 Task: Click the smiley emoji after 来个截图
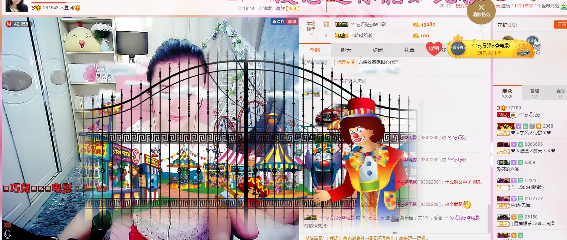pyautogui.click(x=467, y=204)
